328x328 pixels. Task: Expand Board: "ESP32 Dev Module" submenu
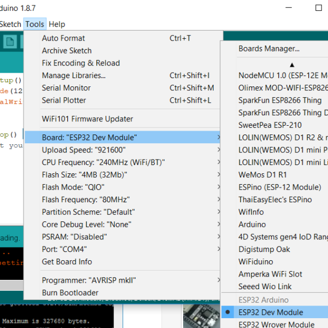click(122, 137)
